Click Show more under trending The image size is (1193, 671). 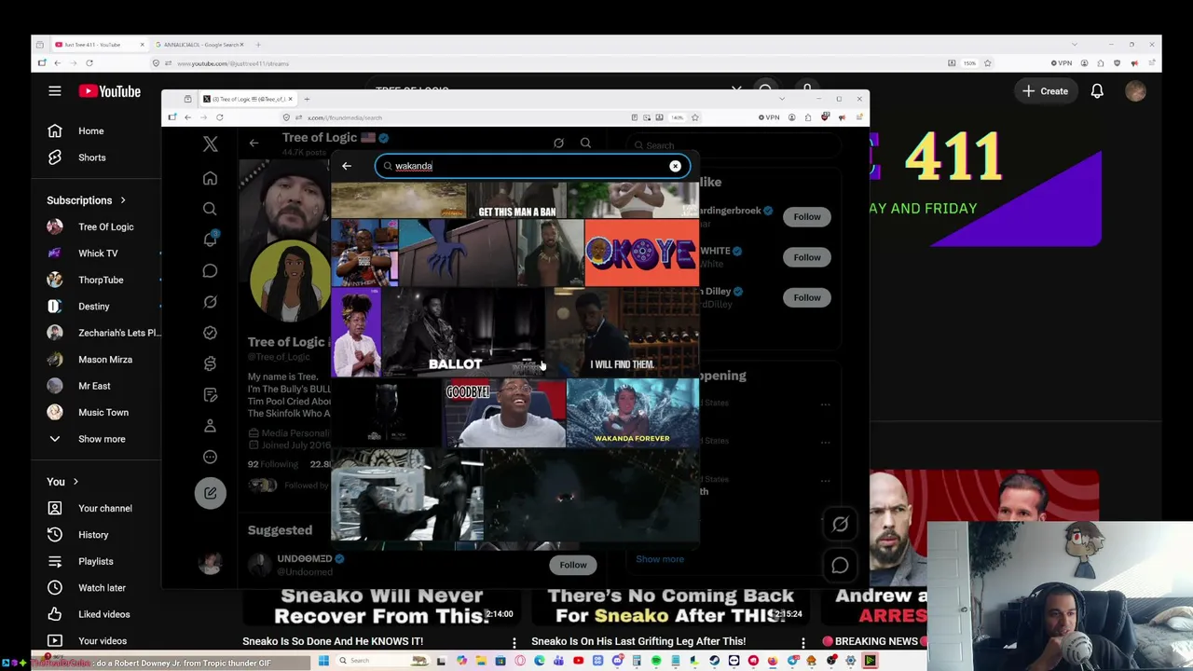(660, 559)
